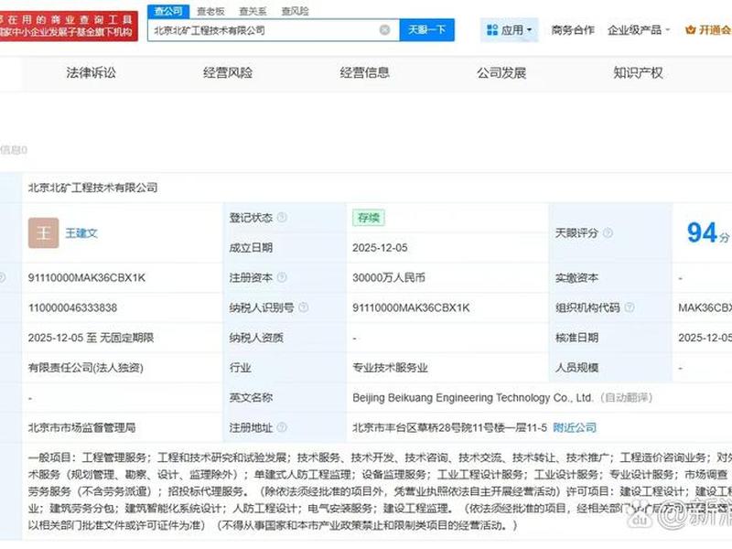Click the 存续 status badge
This screenshot has width=732, height=549.
tap(369, 218)
